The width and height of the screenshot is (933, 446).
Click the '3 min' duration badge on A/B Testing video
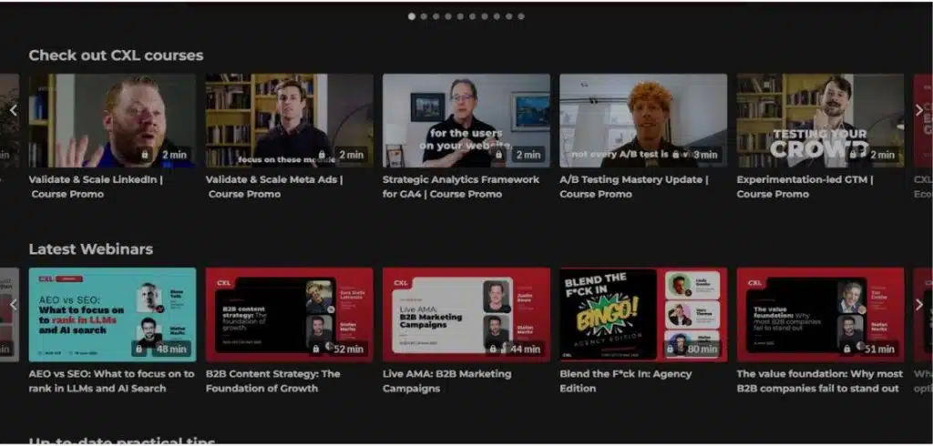[705, 155]
